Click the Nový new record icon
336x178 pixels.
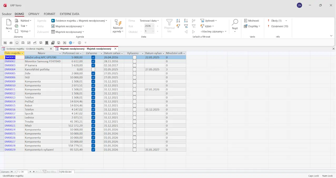tap(9, 23)
